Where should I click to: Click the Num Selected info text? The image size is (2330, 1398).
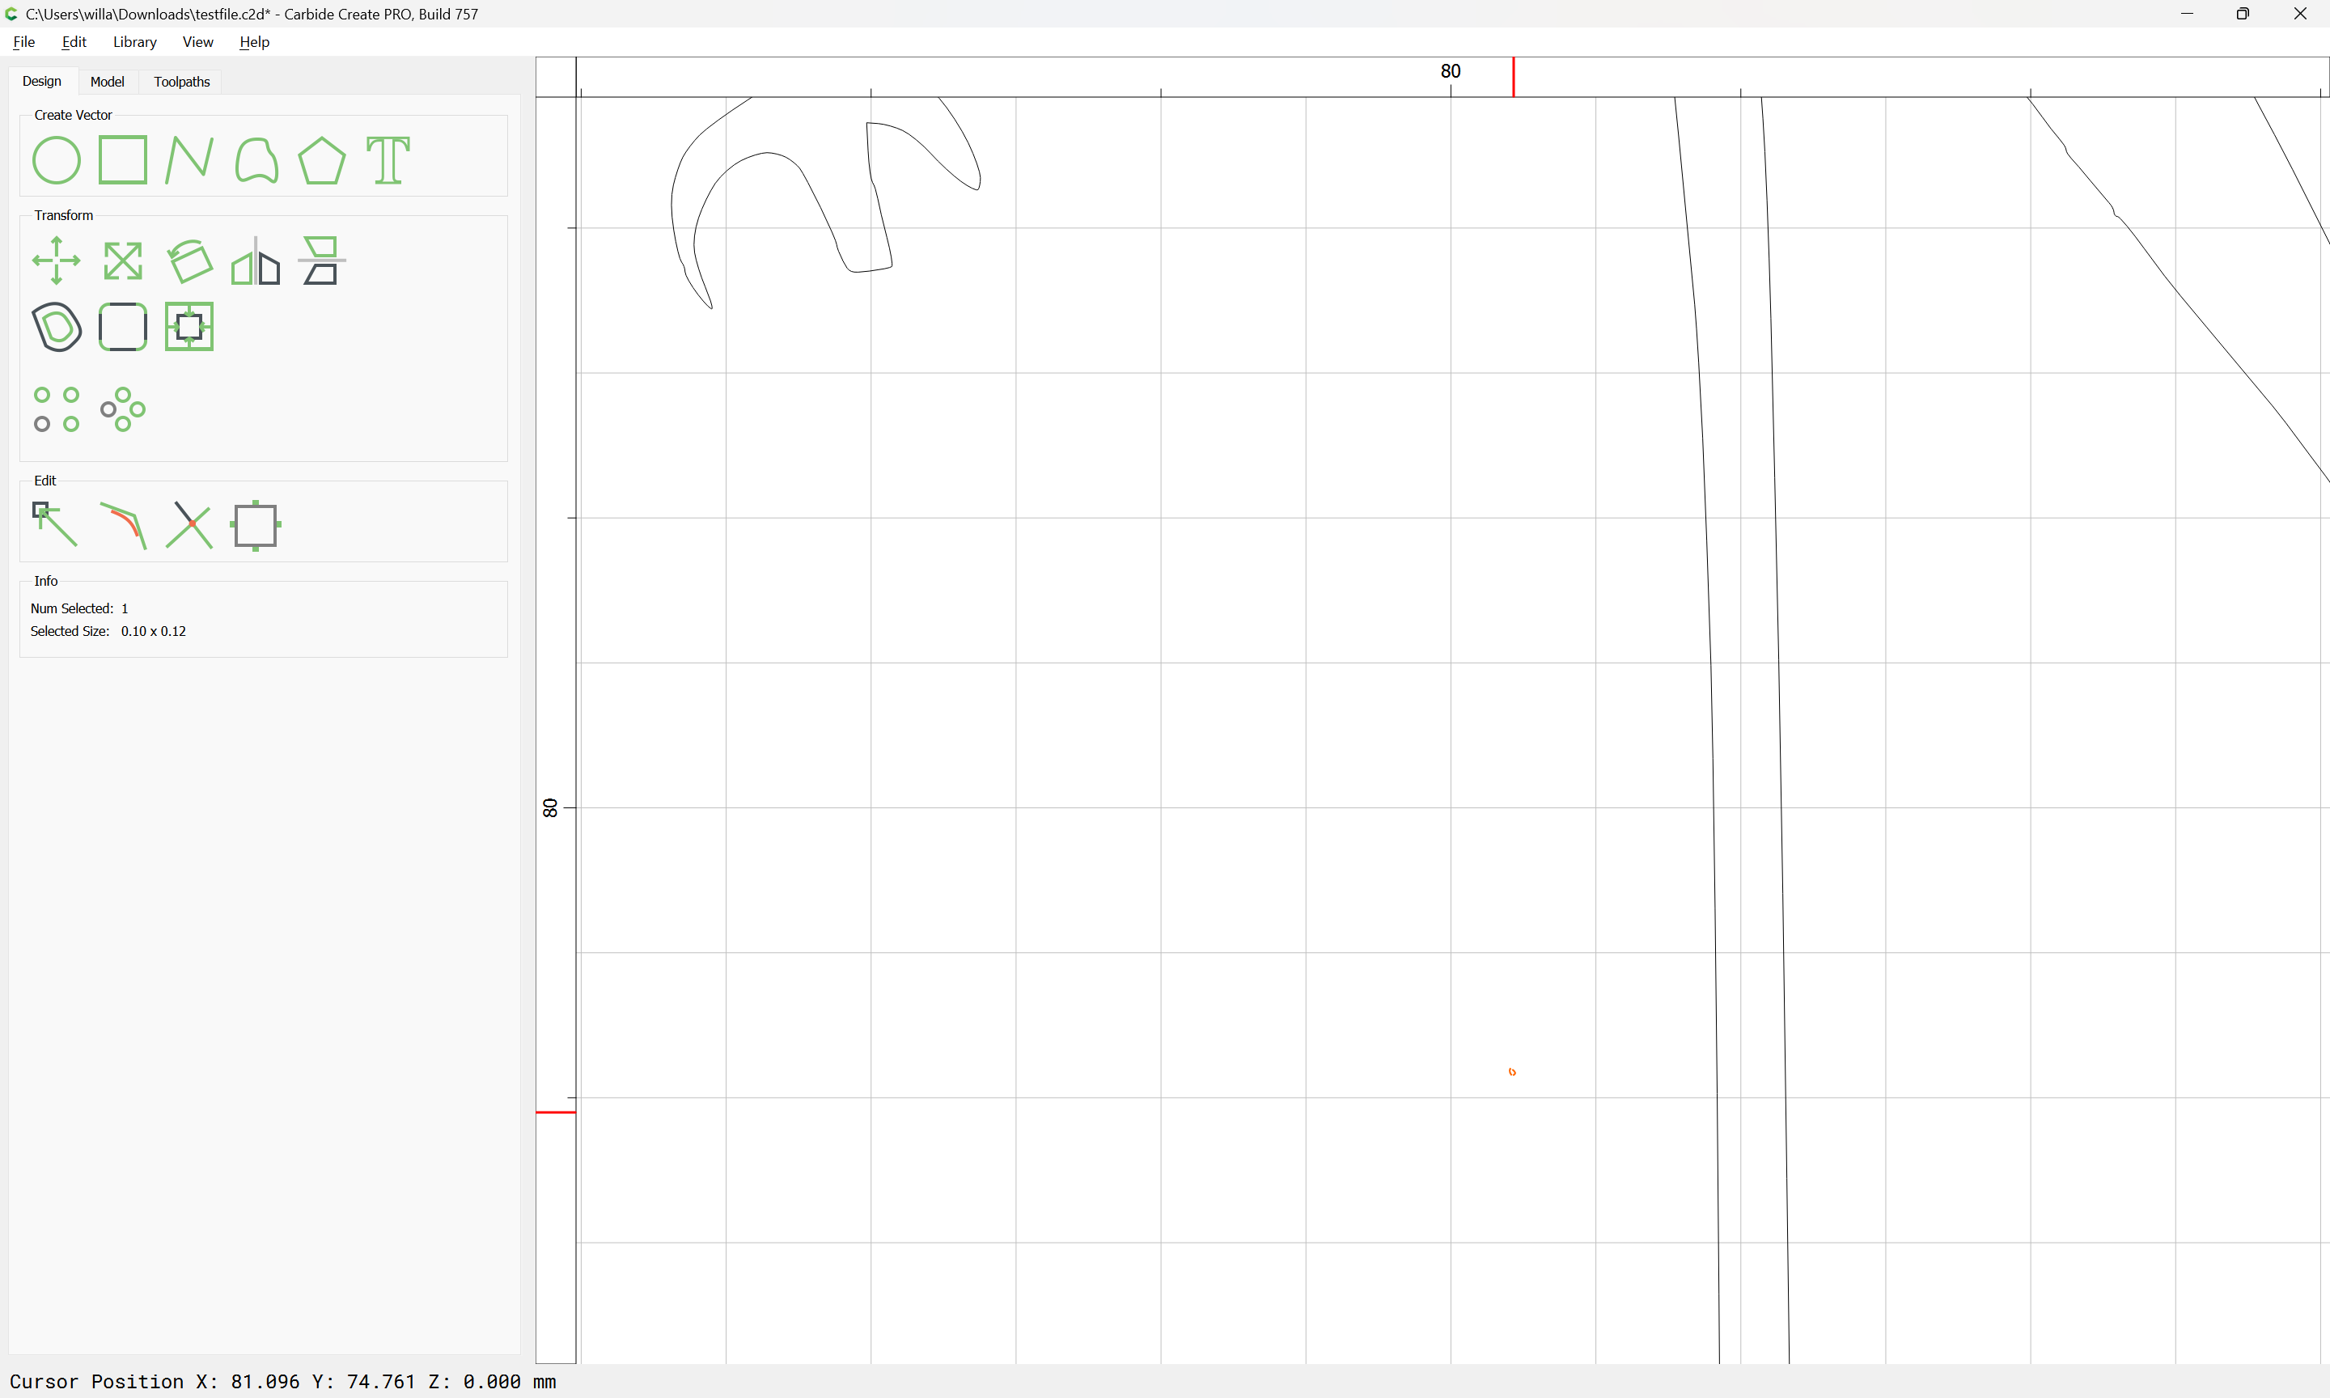click(x=79, y=608)
